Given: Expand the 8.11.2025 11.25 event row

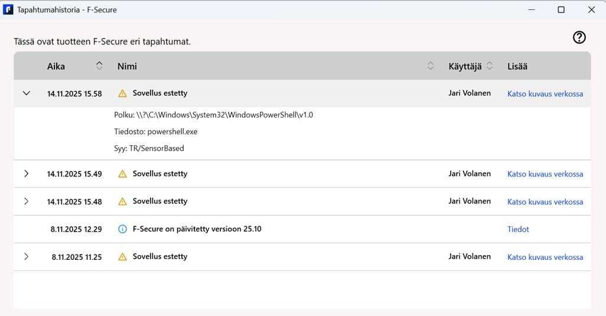Looking at the screenshot, I should (26, 256).
